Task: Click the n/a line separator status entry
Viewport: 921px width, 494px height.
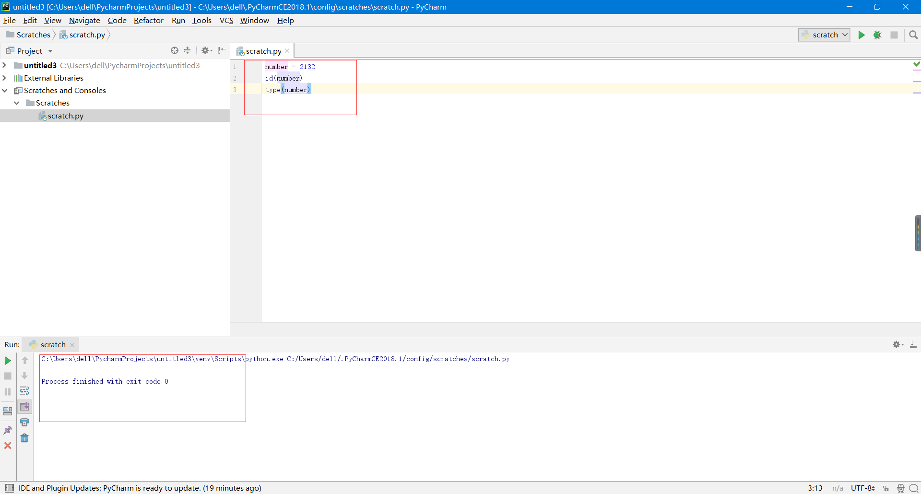Action: tap(838, 488)
